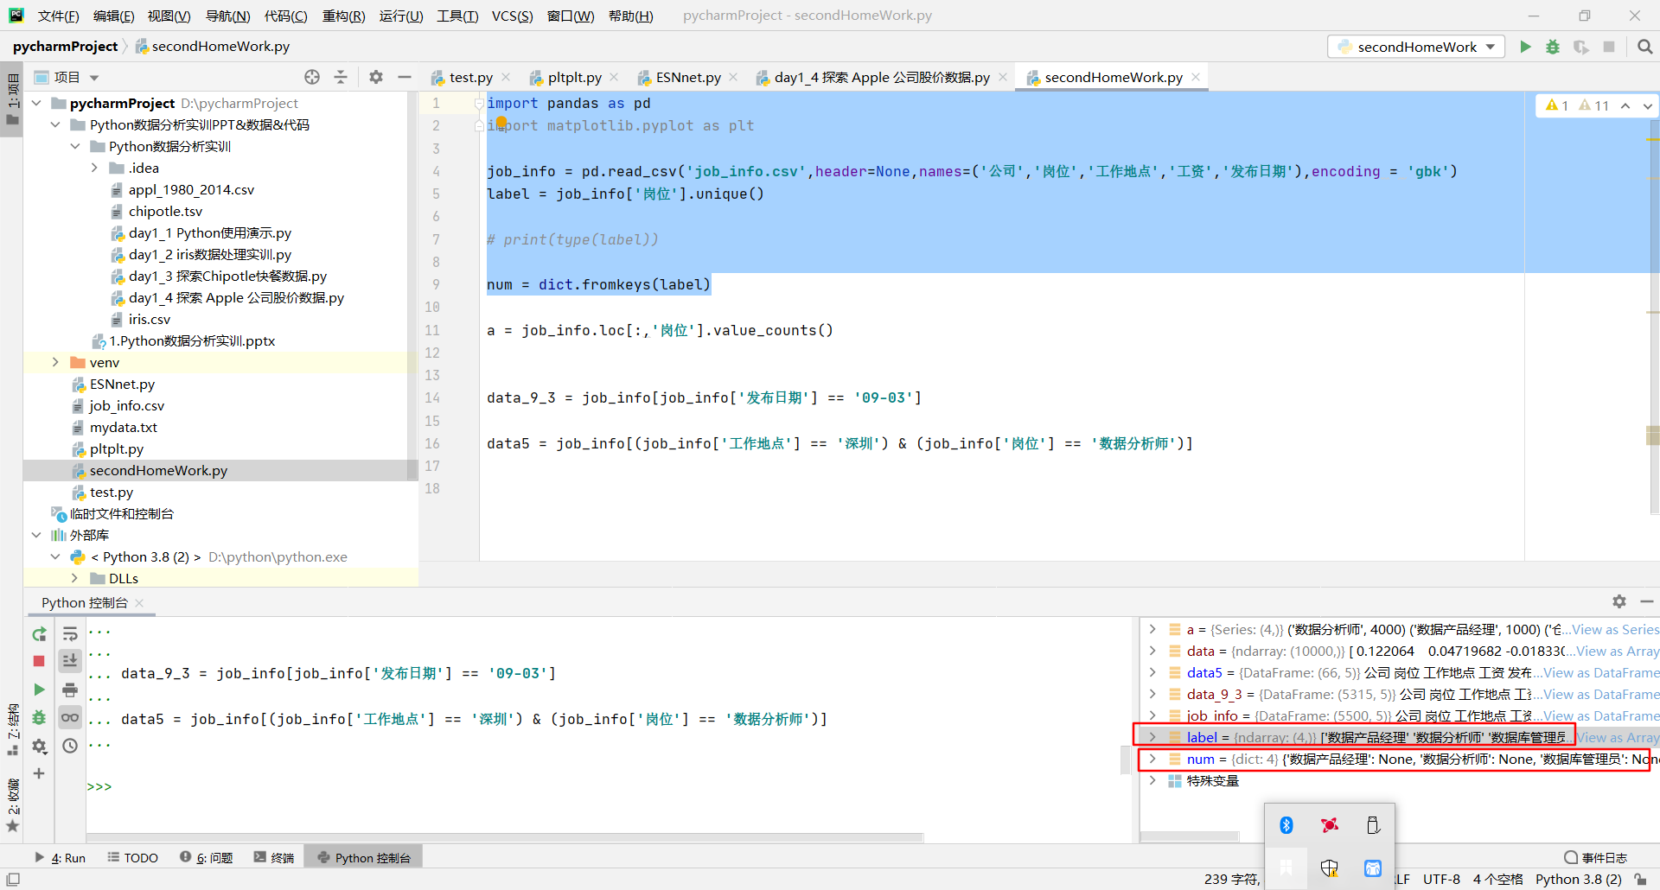Execute the current console statement
Viewport: 1660px width, 890px height.
tap(39, 690)
